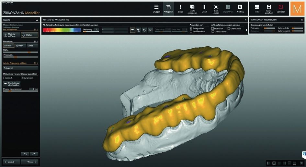Enable the Nachbarzähne option

(191, 31)
